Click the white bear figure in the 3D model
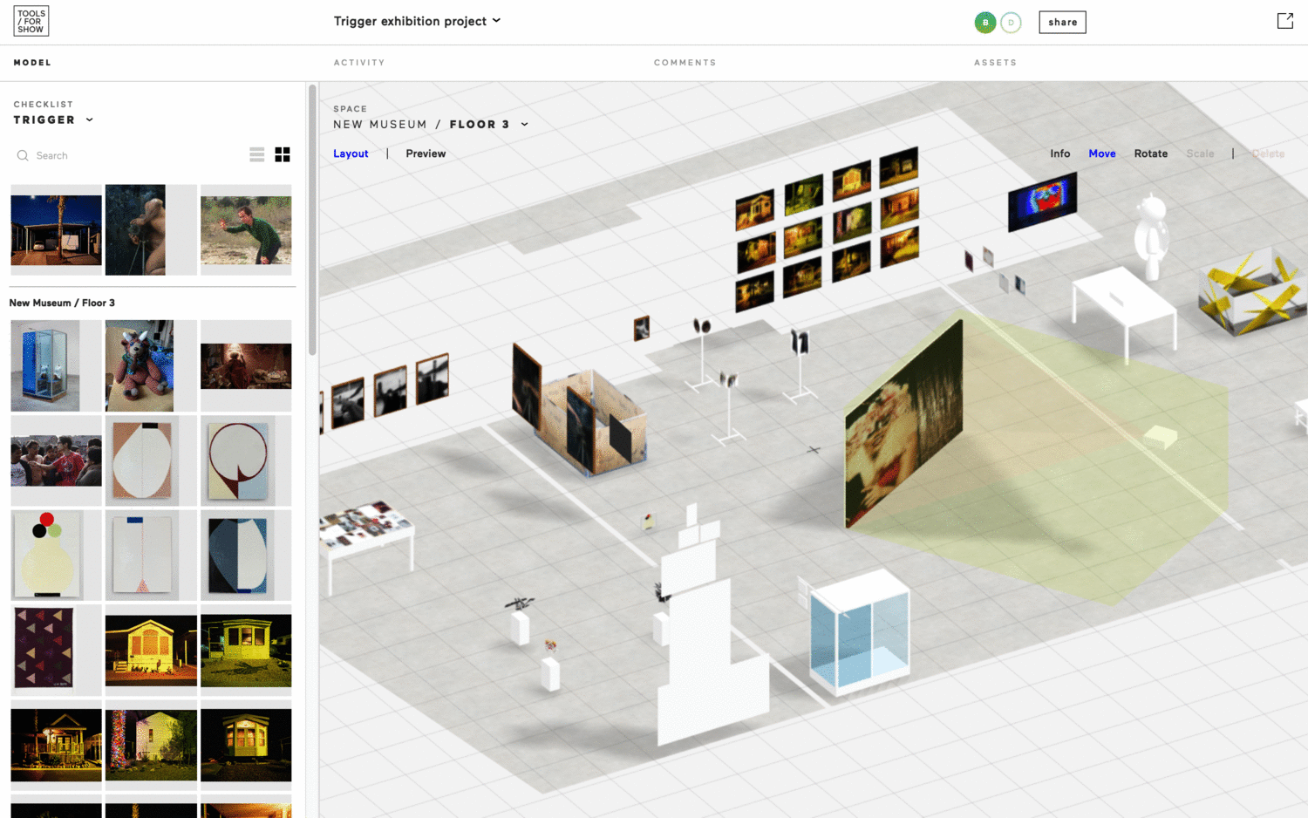 coord(1152,236)
